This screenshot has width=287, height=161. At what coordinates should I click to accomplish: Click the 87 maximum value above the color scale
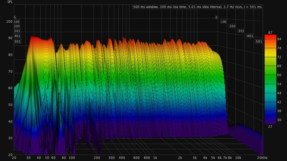[x=270, y=32]
